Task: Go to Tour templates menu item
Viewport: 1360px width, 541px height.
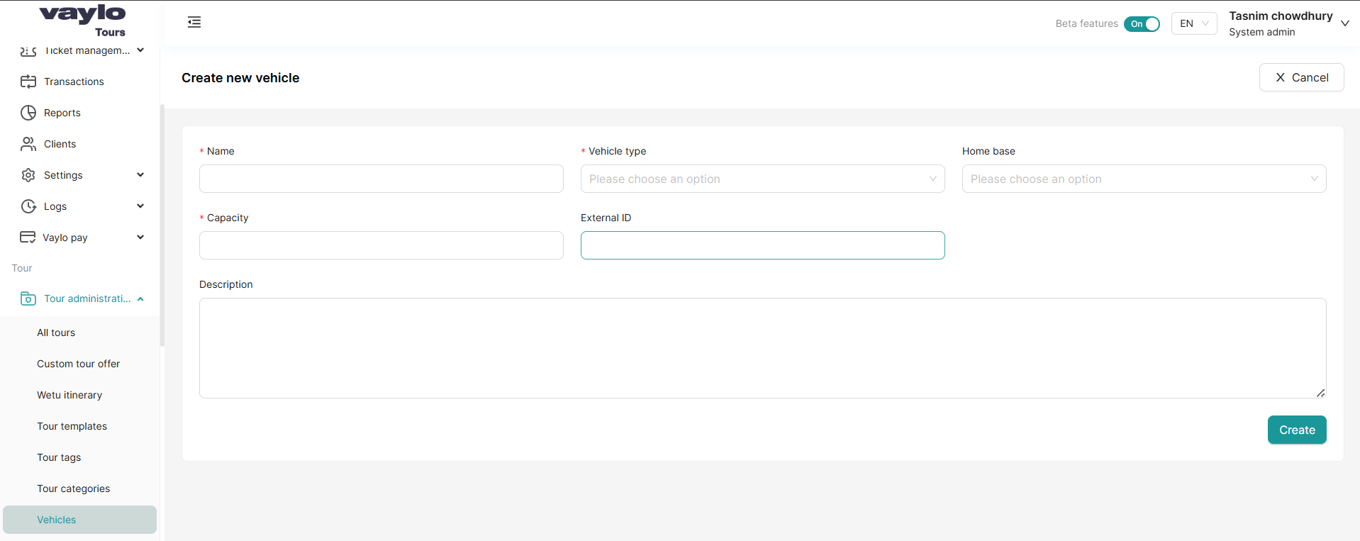Action: [x=72, y=426]
